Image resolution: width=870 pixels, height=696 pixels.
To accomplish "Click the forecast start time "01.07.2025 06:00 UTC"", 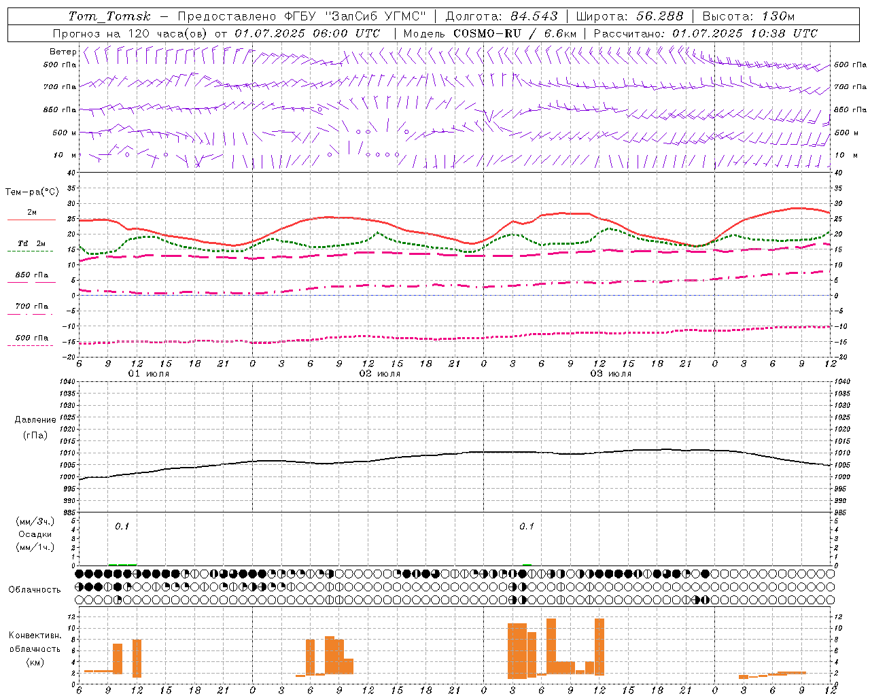I will click(x=307, y=33).
